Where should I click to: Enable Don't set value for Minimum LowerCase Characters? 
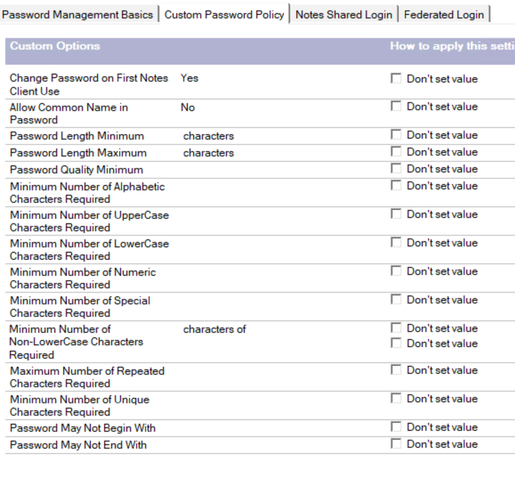pos(396,243)
